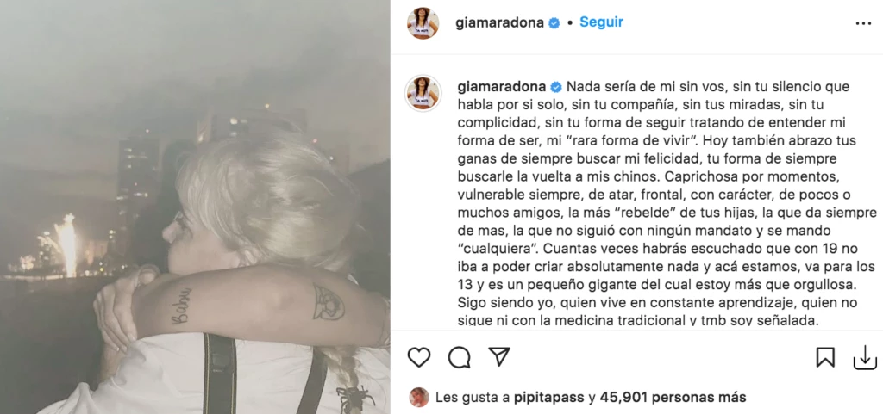Image resolution: width=883 pixels, height=414 pixels.
Task: Open pipitapass profile from likes line
Action: (549, 398)
